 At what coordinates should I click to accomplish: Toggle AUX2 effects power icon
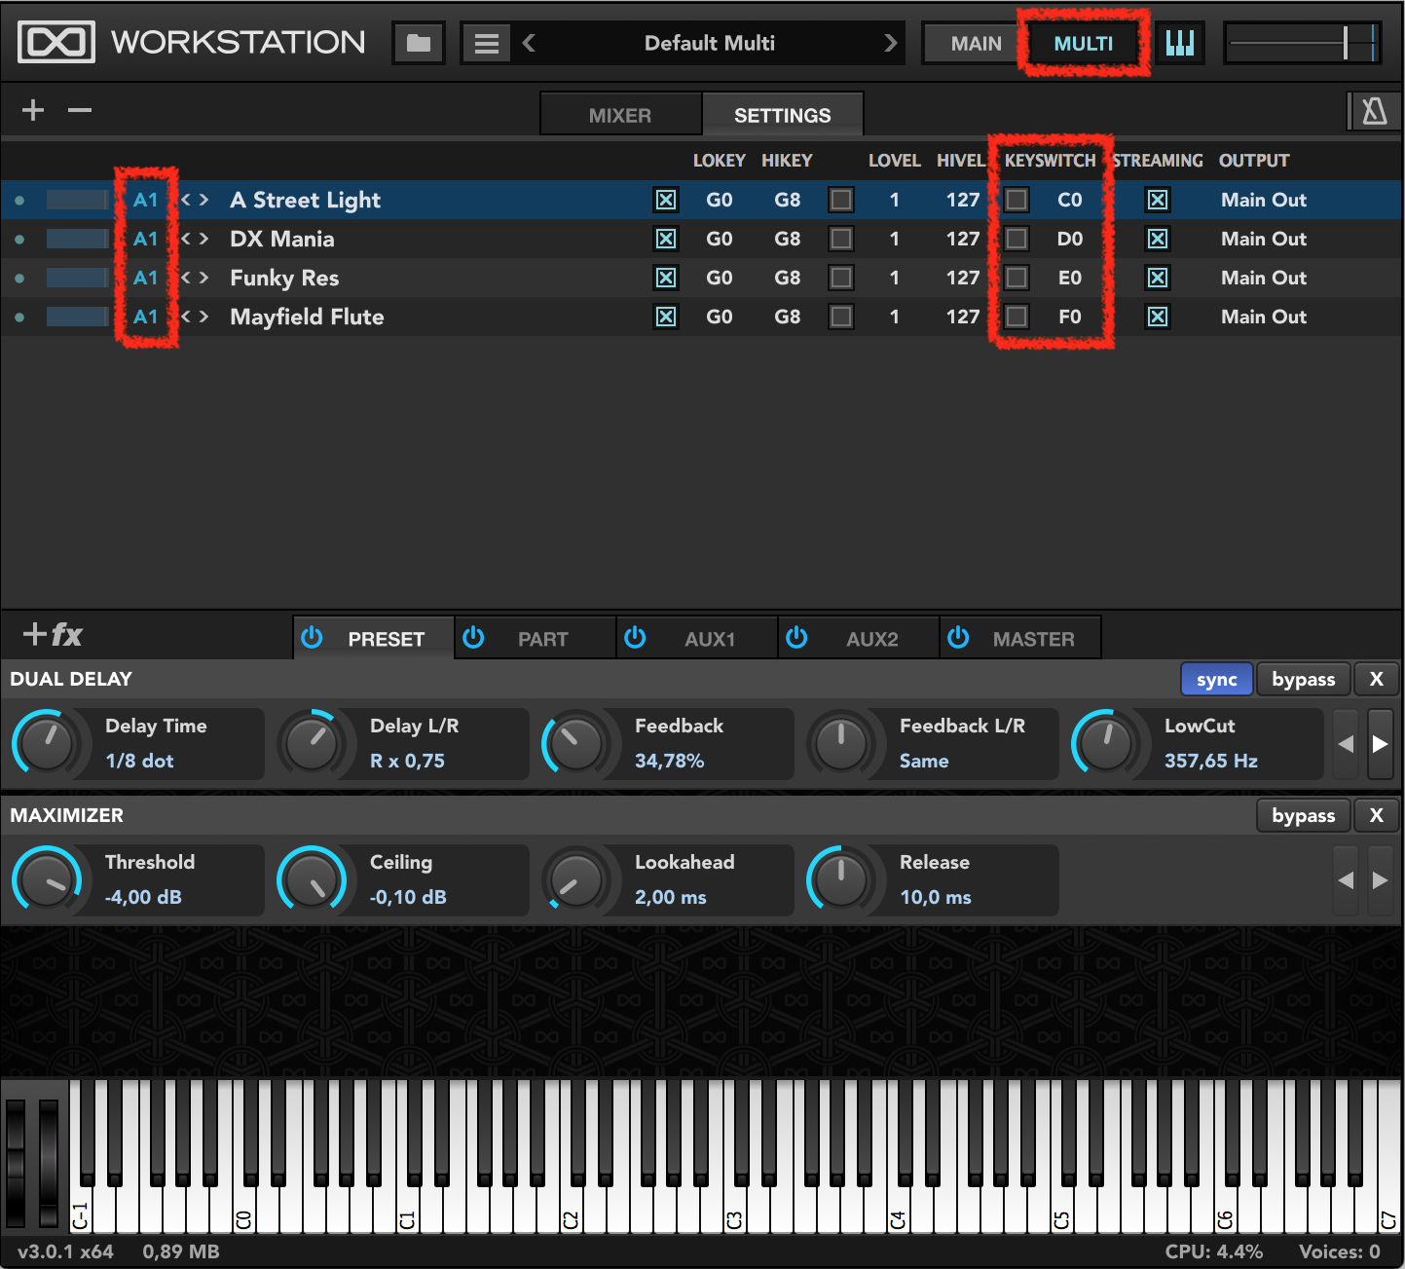[x=796, y=637]
